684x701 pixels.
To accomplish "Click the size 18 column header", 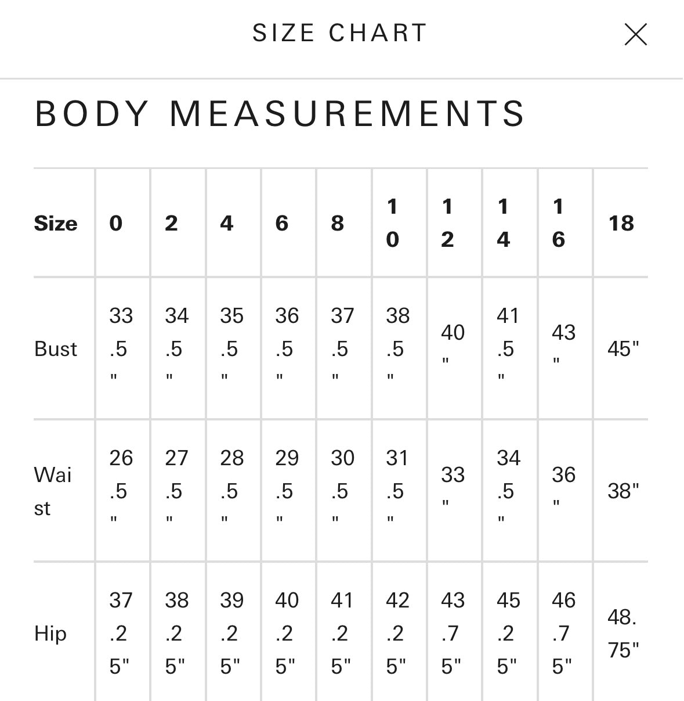I will 621,223.
